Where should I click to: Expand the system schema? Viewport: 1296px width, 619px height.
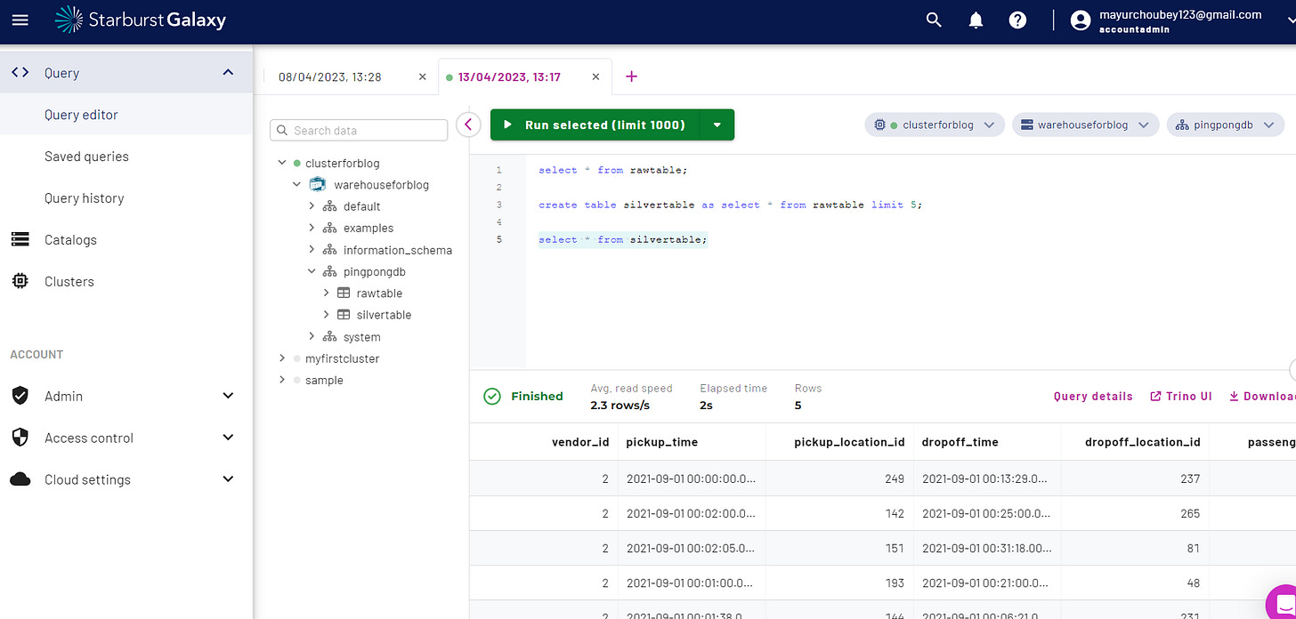click(312, 336)
